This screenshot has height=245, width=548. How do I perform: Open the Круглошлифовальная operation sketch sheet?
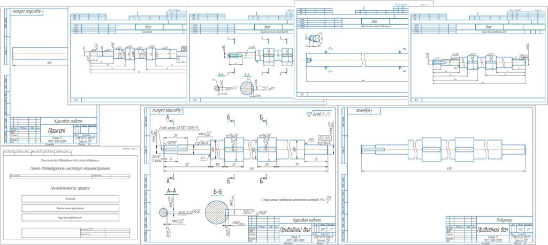tap(478, 55)
